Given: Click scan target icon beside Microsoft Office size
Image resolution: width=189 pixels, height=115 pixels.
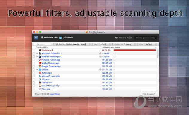Looking at the screenshot, I should coord(100,53).
